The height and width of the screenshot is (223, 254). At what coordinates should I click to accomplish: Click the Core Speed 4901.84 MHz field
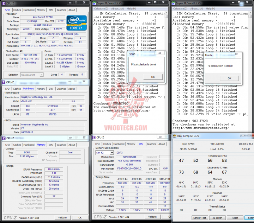(x=30, y=55)
